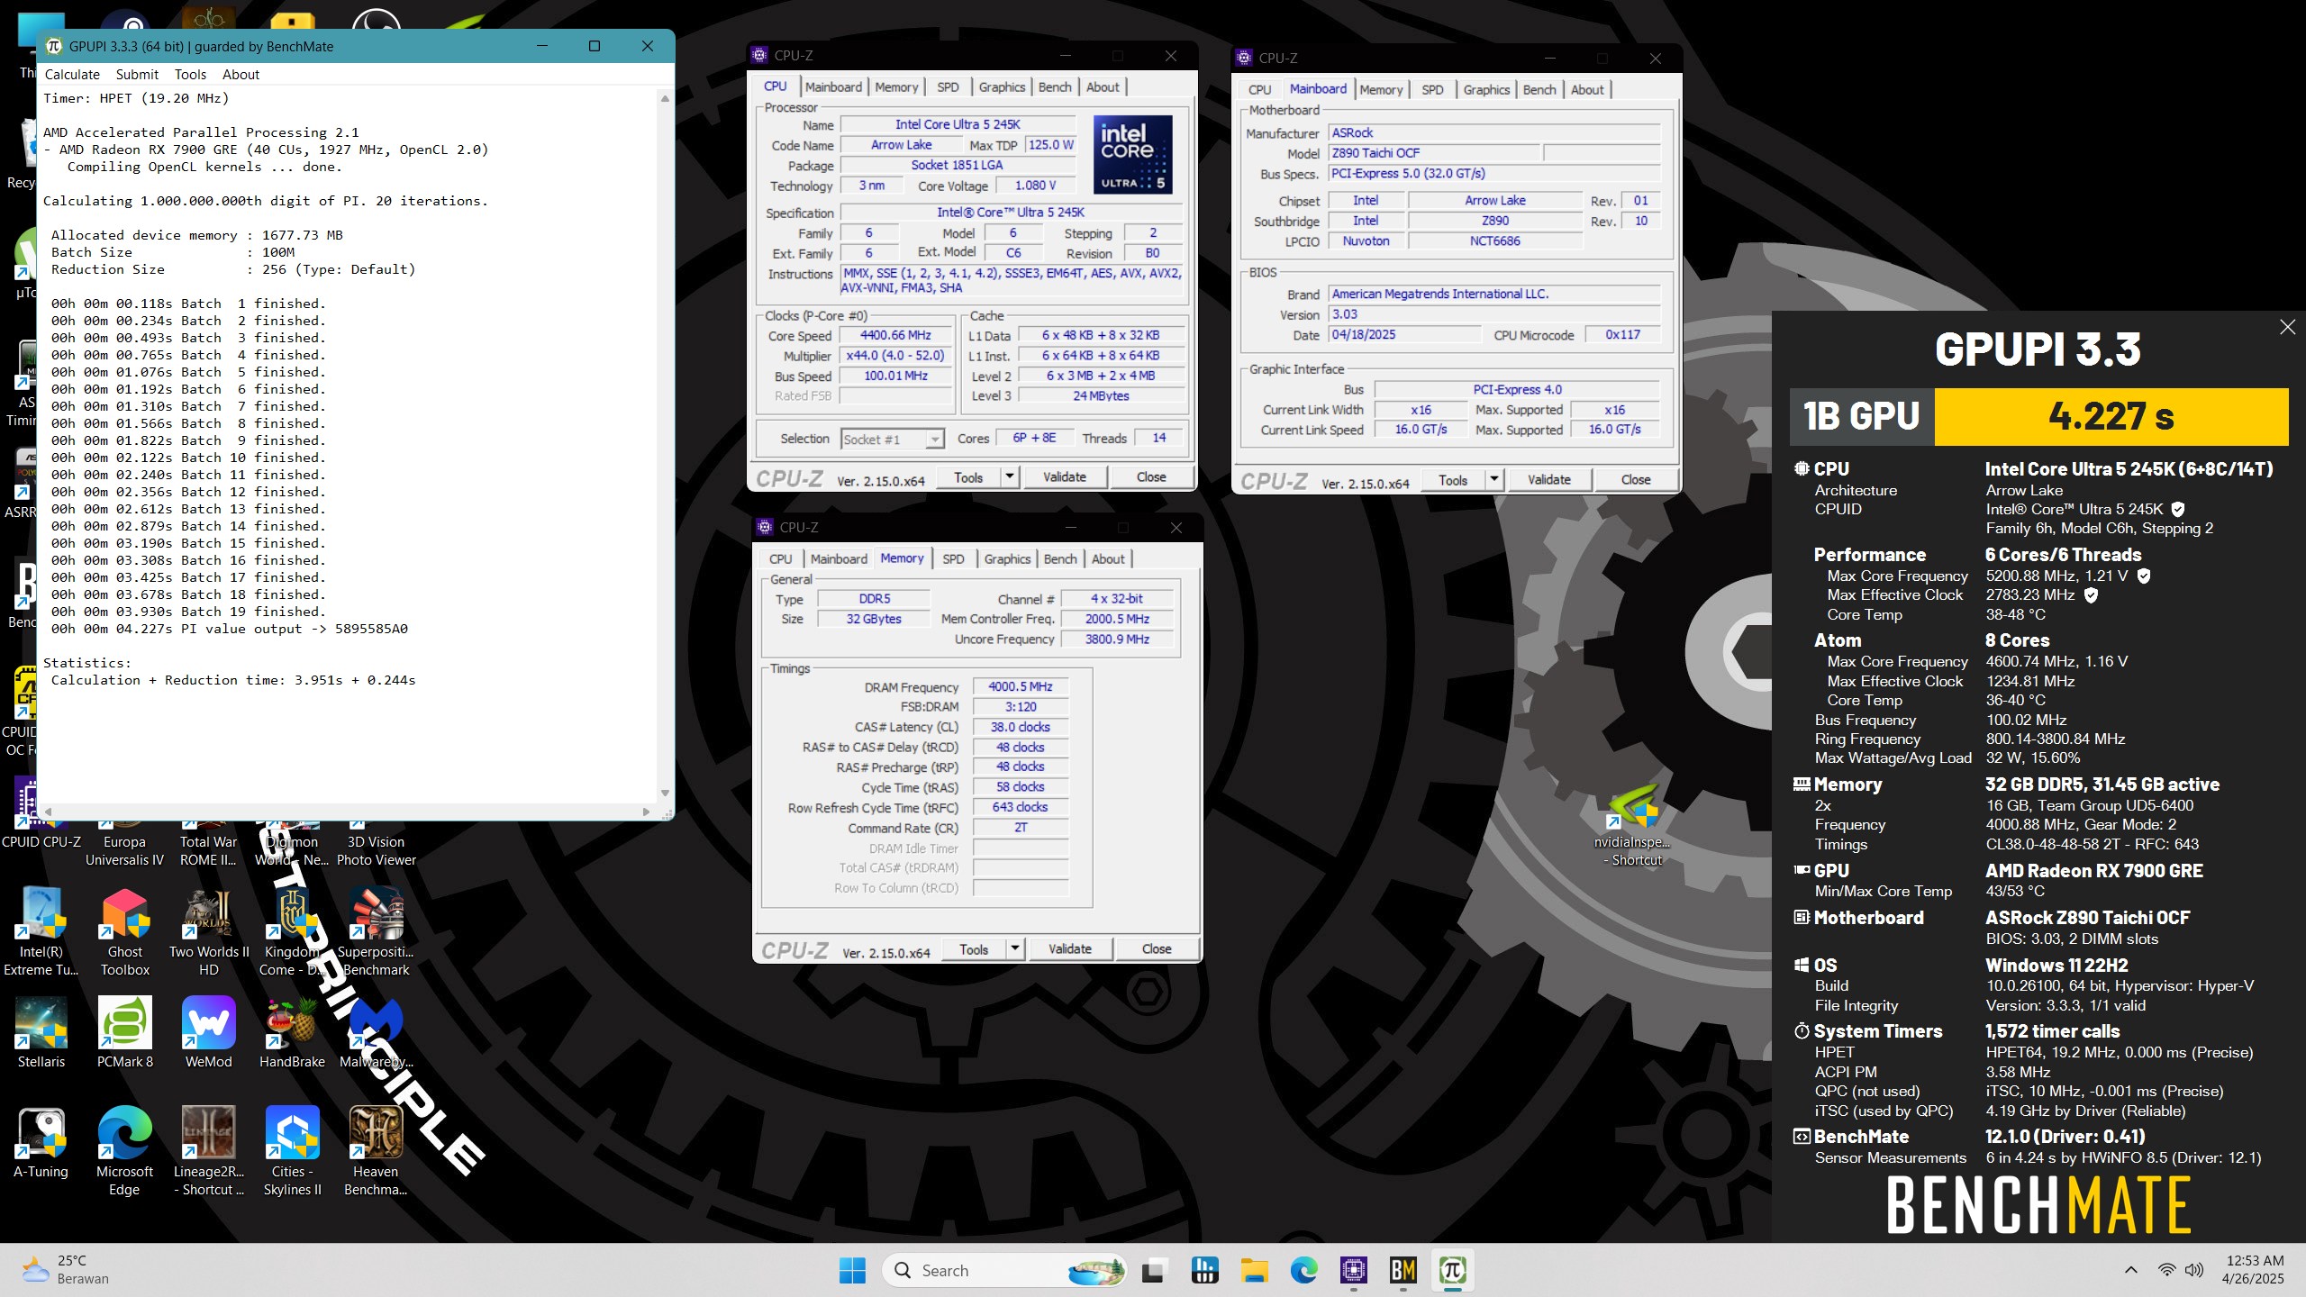Open Kingdom Come desktop icon
2306x1297 pixels.
[x=293, y=930]
